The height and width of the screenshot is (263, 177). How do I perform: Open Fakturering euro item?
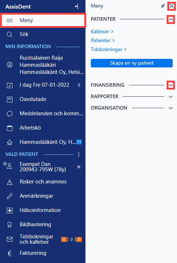coord(43,253)
